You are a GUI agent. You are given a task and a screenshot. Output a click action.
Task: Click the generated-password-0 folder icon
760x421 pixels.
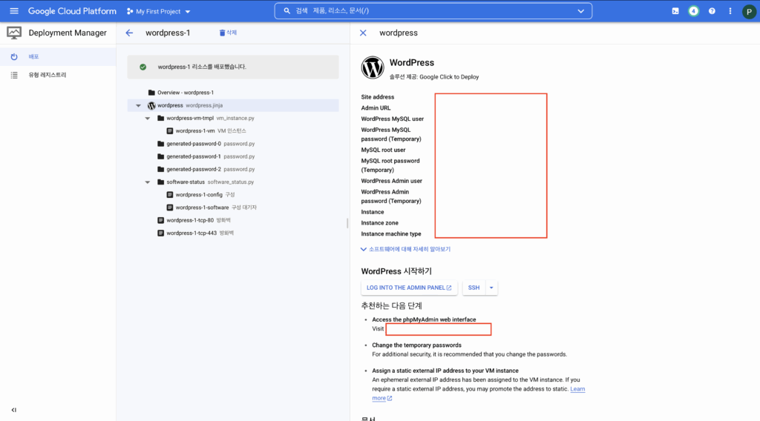tap(160, 144)
